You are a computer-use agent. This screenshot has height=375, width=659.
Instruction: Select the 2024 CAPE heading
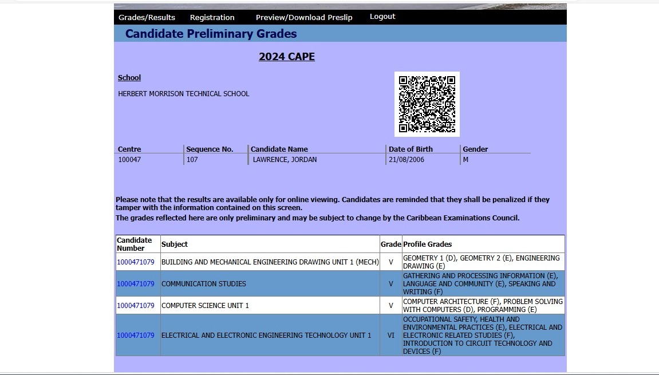click(287, 56)
